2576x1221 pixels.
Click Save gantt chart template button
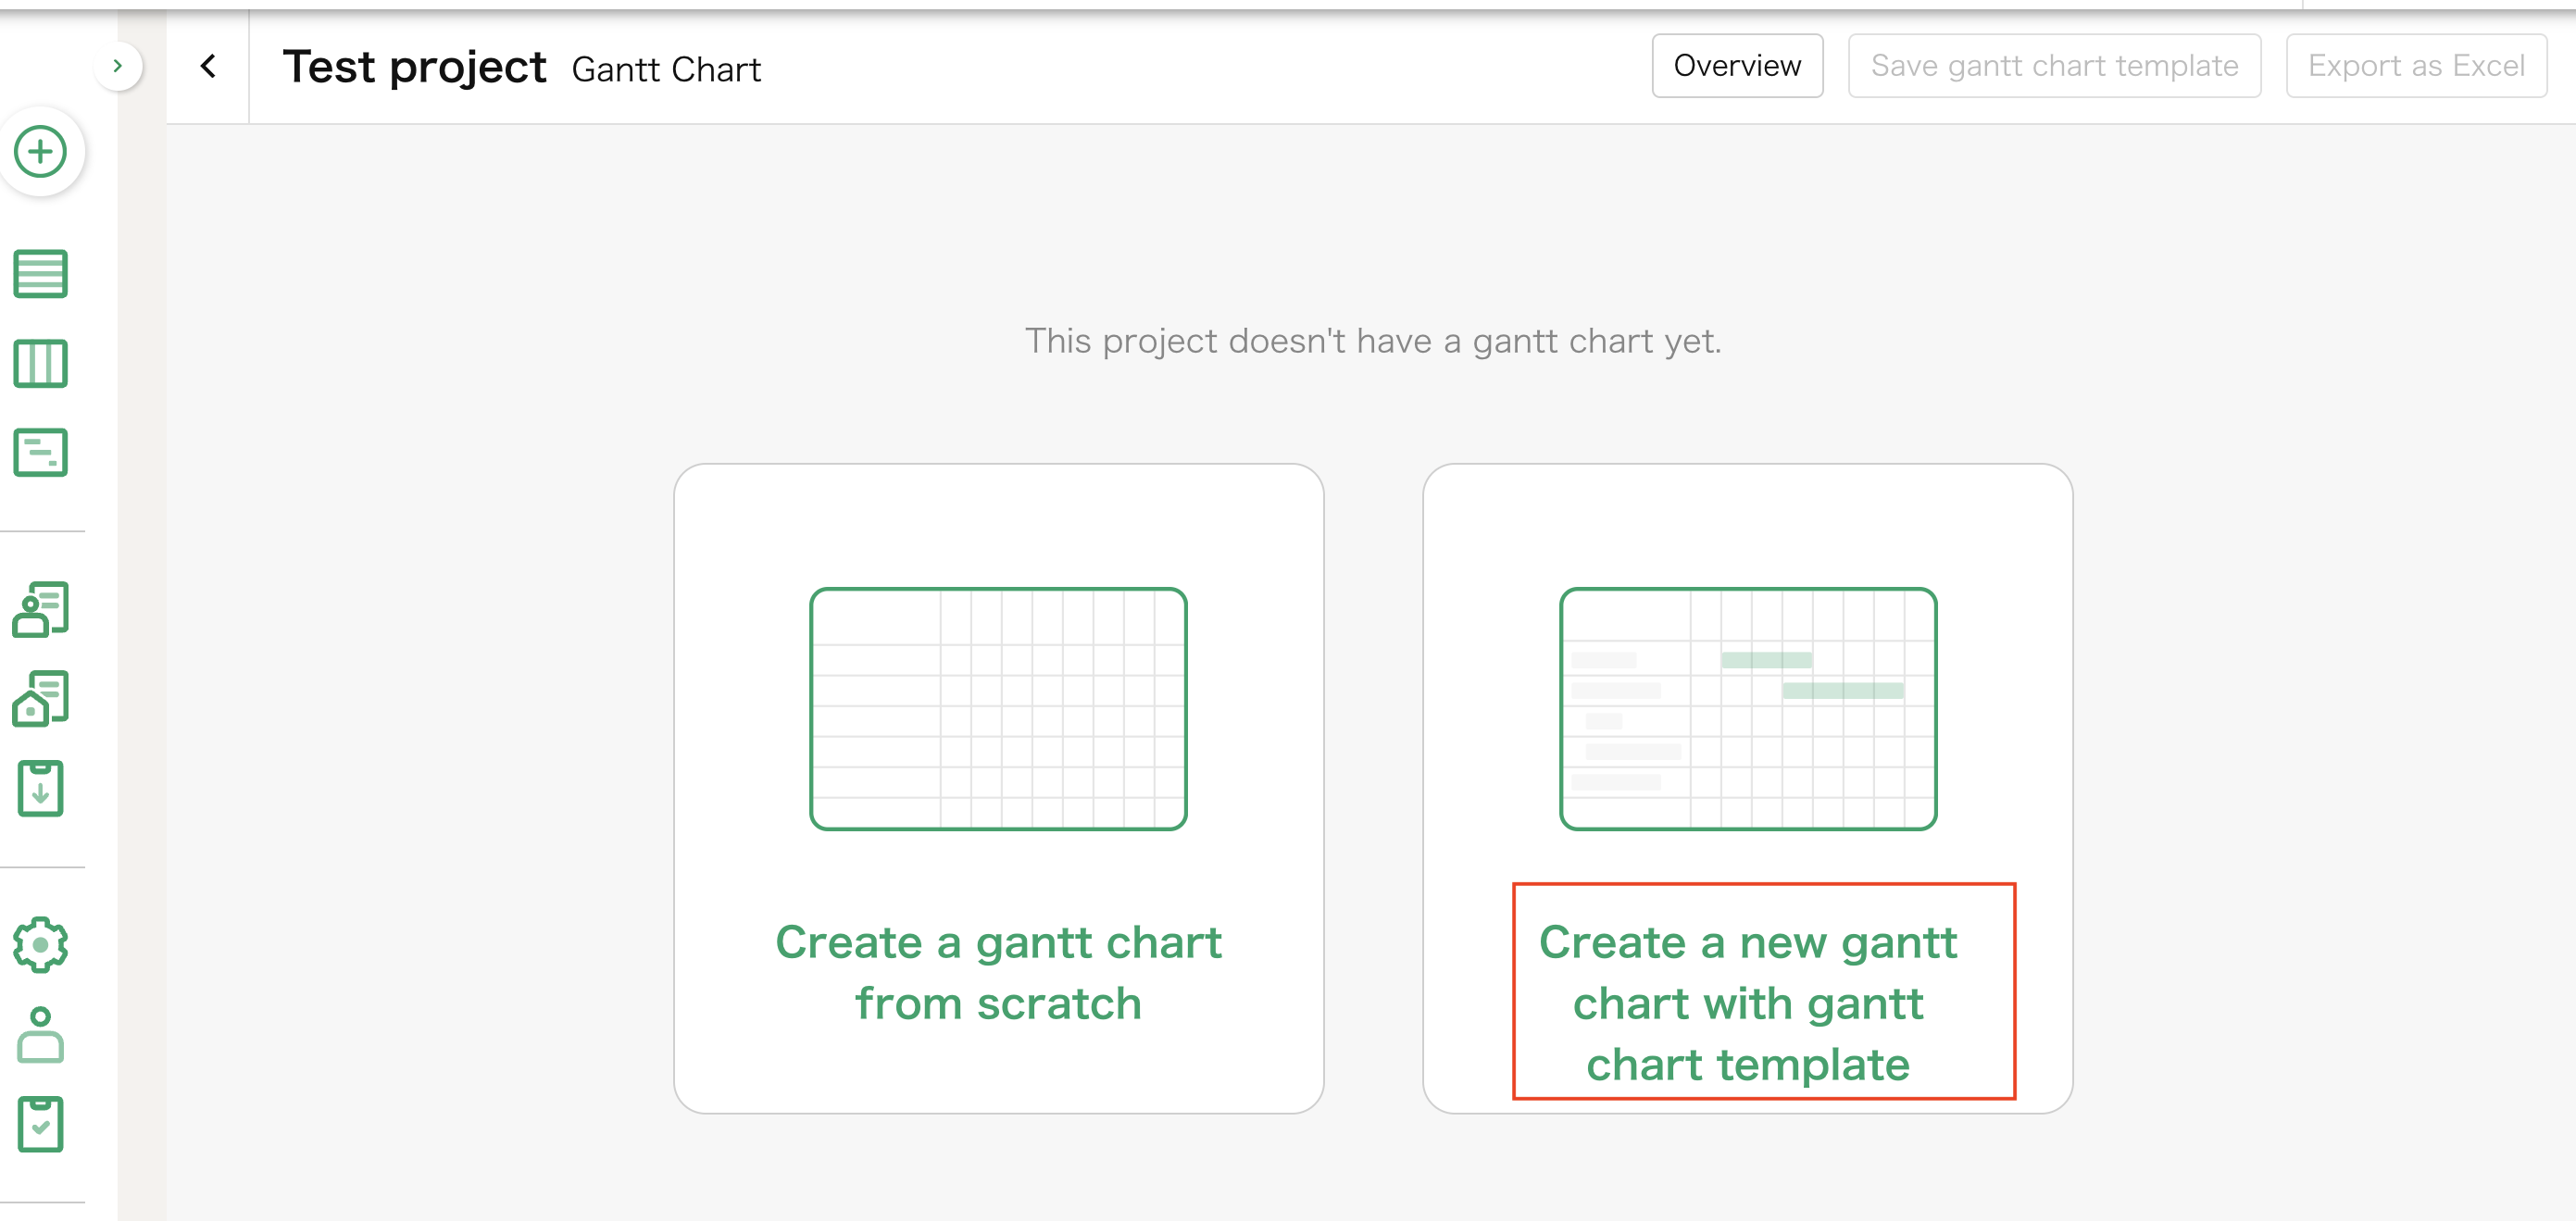[x=2054, y=66]
